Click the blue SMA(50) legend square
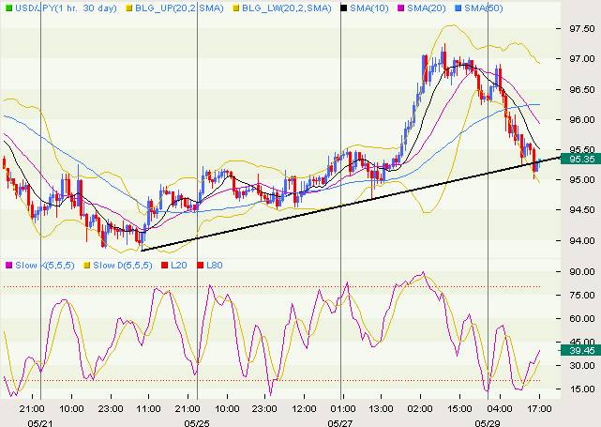 click(x=458, y=8)
